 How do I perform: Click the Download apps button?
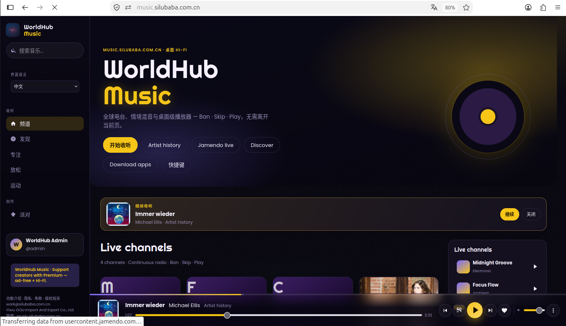[x=130, y=165]
